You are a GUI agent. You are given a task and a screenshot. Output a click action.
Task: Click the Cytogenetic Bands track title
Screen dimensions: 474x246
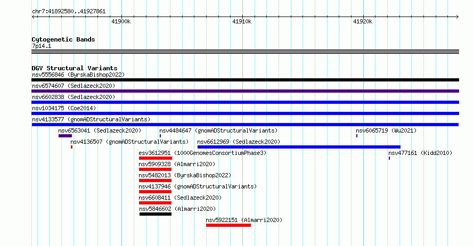[63, 39]
